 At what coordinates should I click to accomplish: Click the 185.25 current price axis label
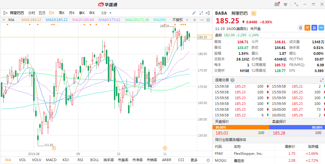(204, 37)
